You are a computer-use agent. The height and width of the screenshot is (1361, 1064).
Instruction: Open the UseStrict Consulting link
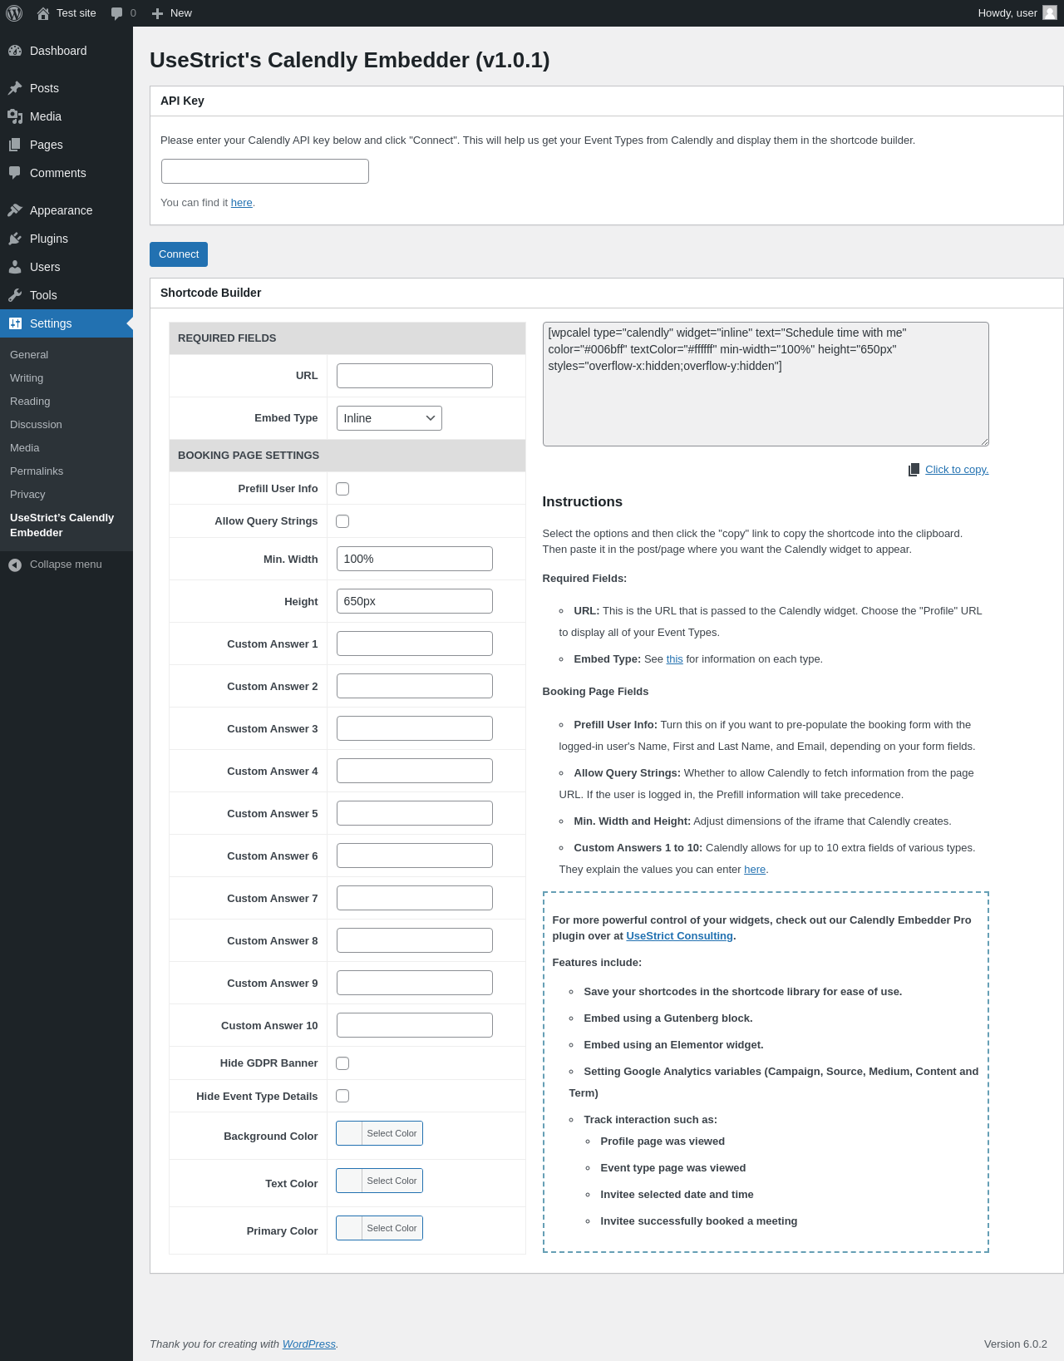click(x=679, y=936)
